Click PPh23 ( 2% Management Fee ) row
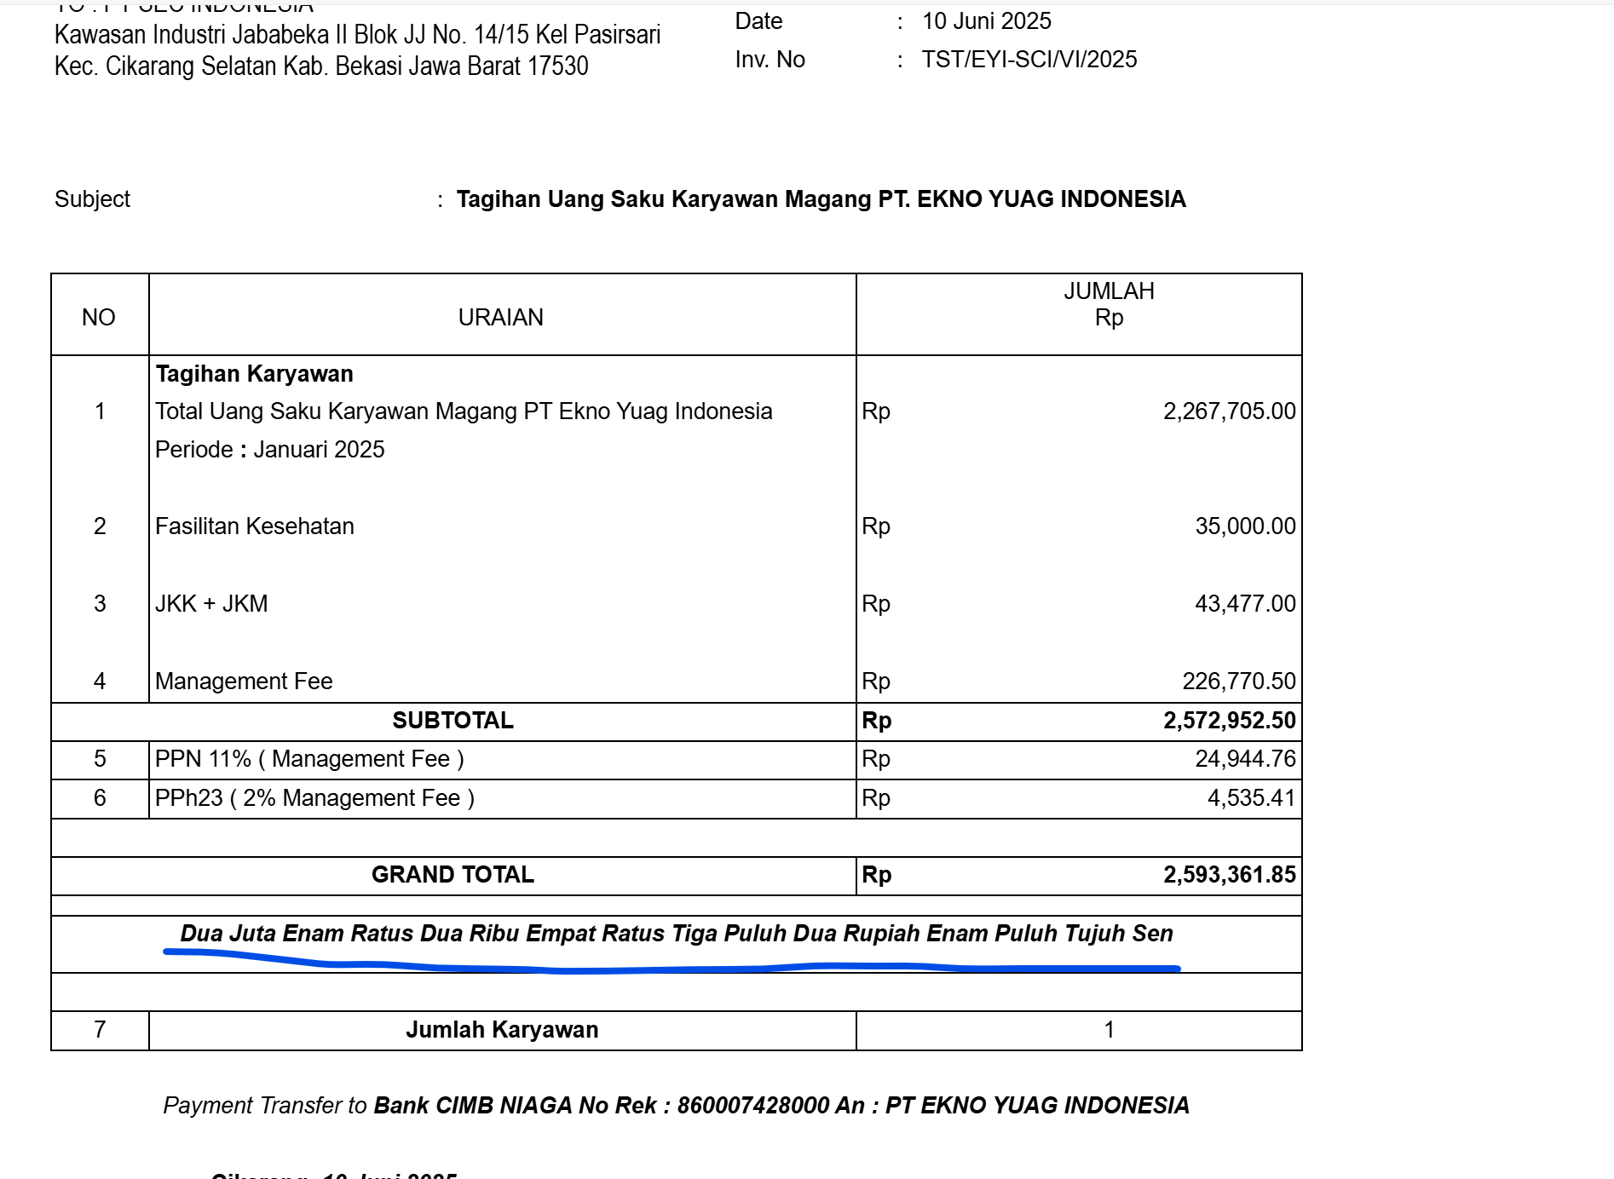This screenshot has height=1179, width=1614. pos(314,798)
